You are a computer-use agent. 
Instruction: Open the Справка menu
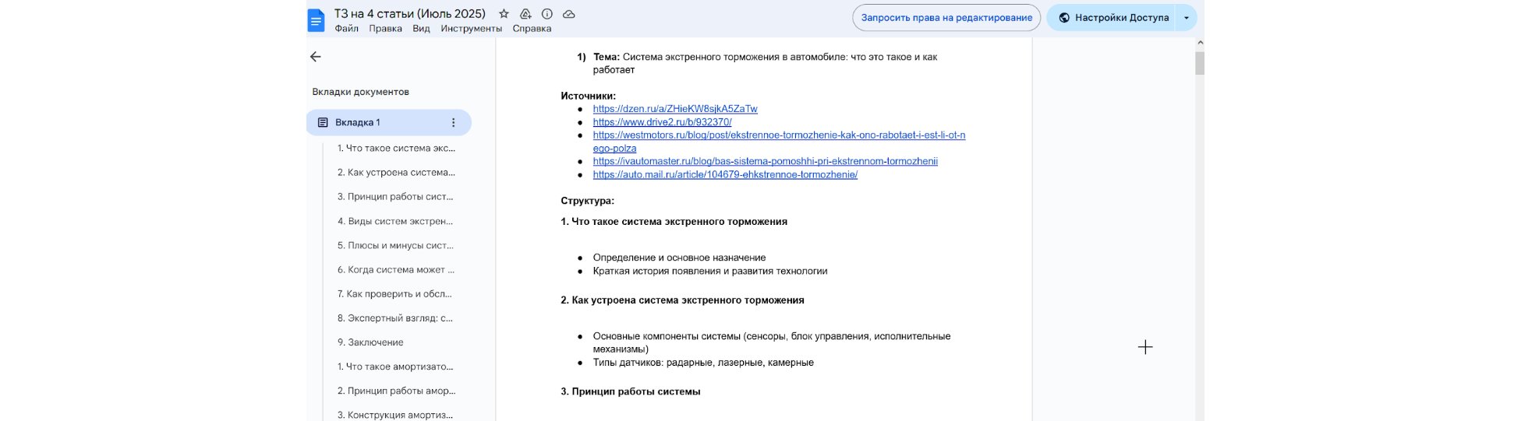point(532,29)
